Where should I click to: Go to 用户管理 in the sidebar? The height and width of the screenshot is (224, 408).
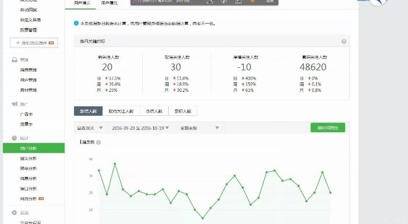(x=29, y=80)
